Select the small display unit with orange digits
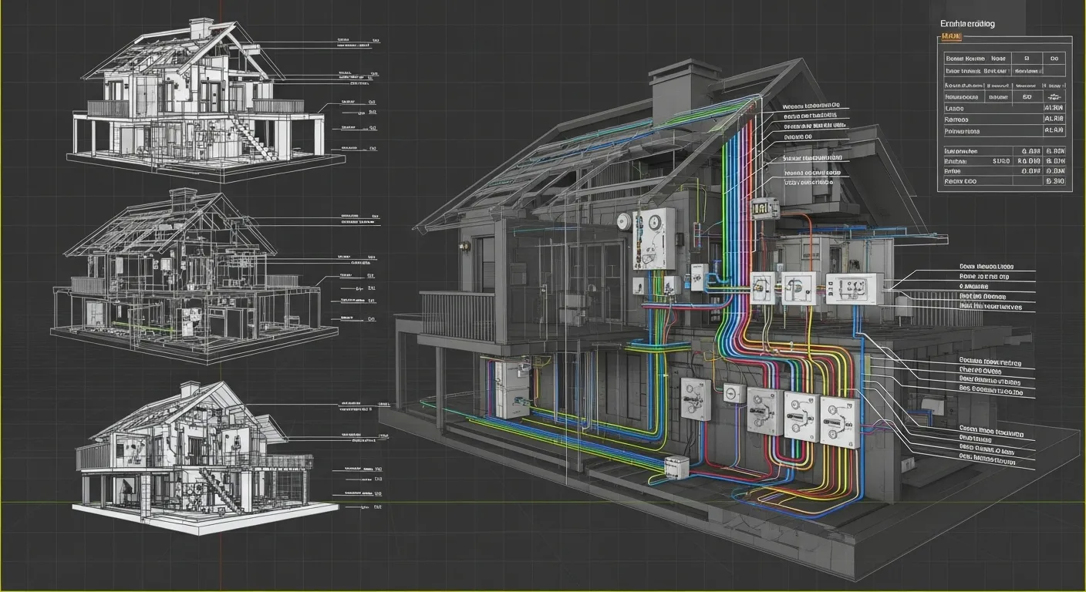 click(x=763, y=208)
